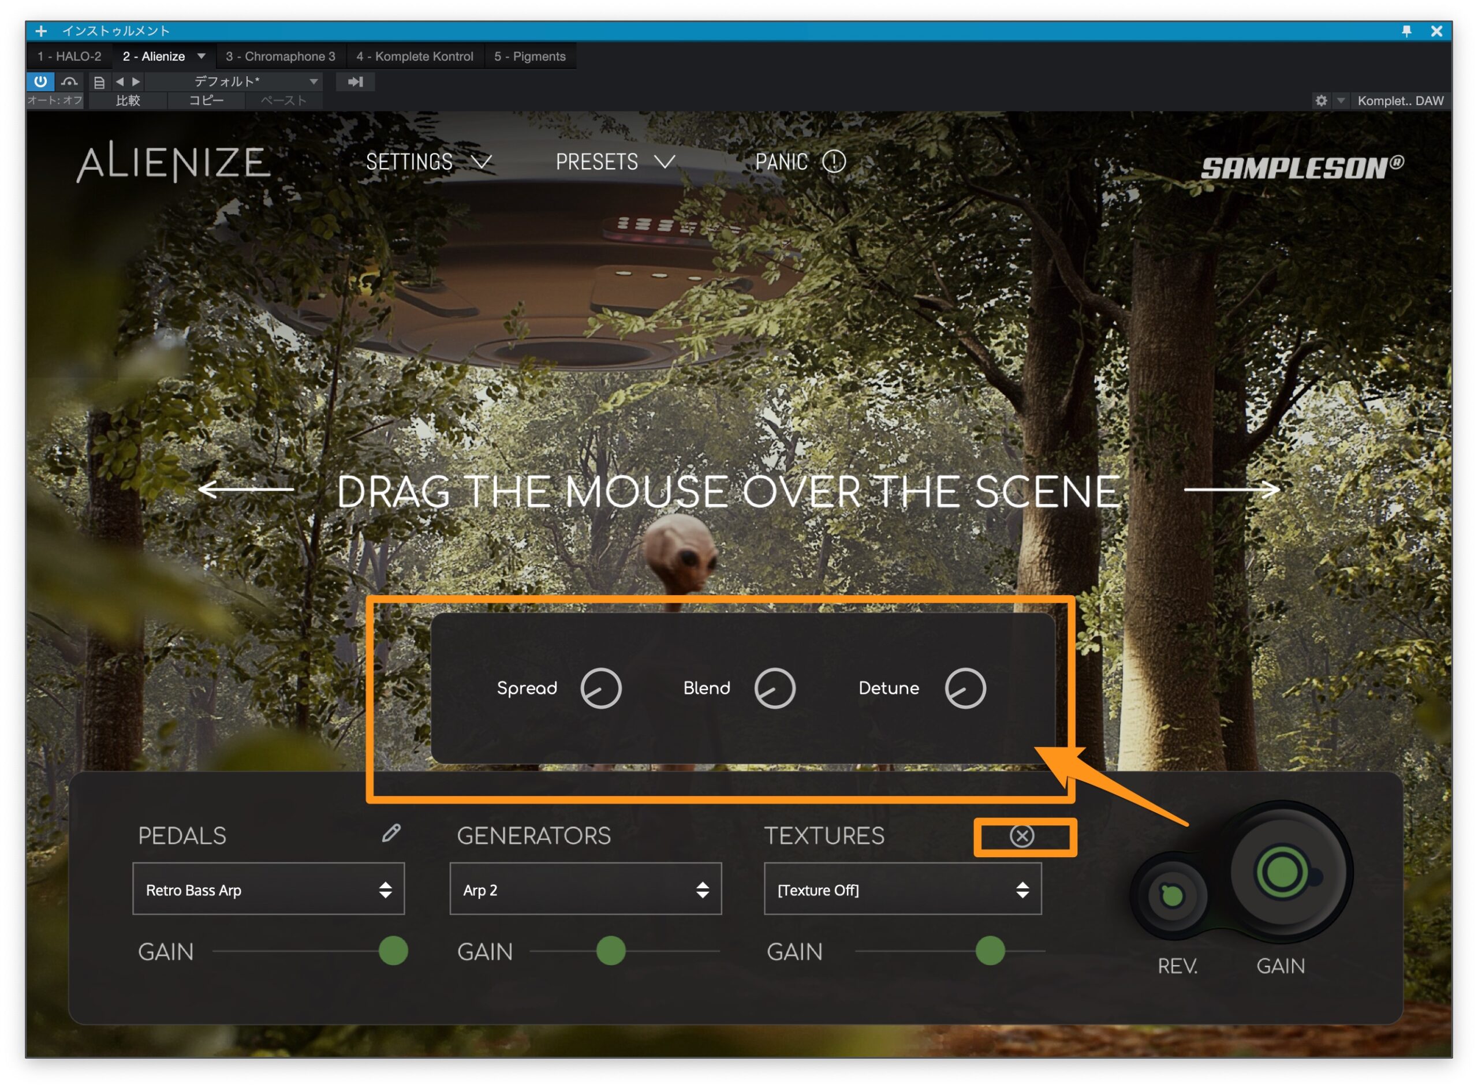Open the preset document icon menu
Viewport: 1478px width, 1088px height.
[x=99, y=83]
